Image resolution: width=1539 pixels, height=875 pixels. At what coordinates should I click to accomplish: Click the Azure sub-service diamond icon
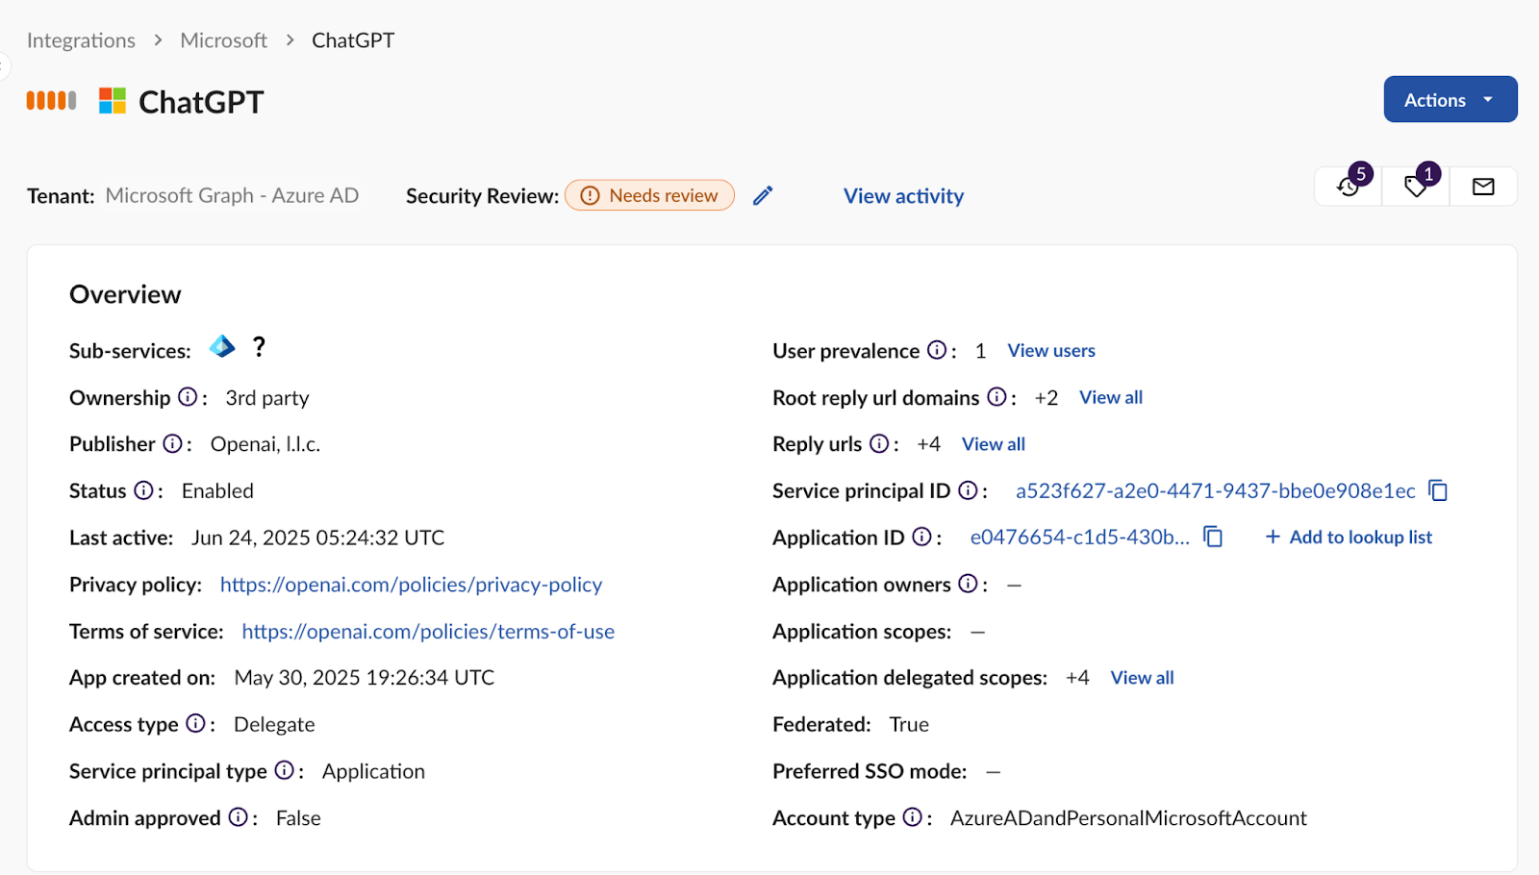click(x=222, y=347)
